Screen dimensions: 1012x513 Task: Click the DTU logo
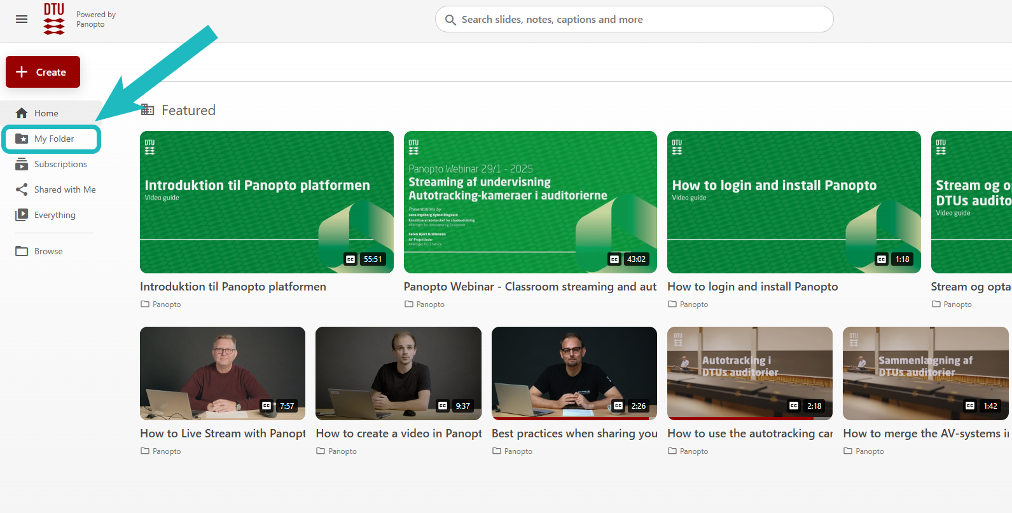click(54, 19)
